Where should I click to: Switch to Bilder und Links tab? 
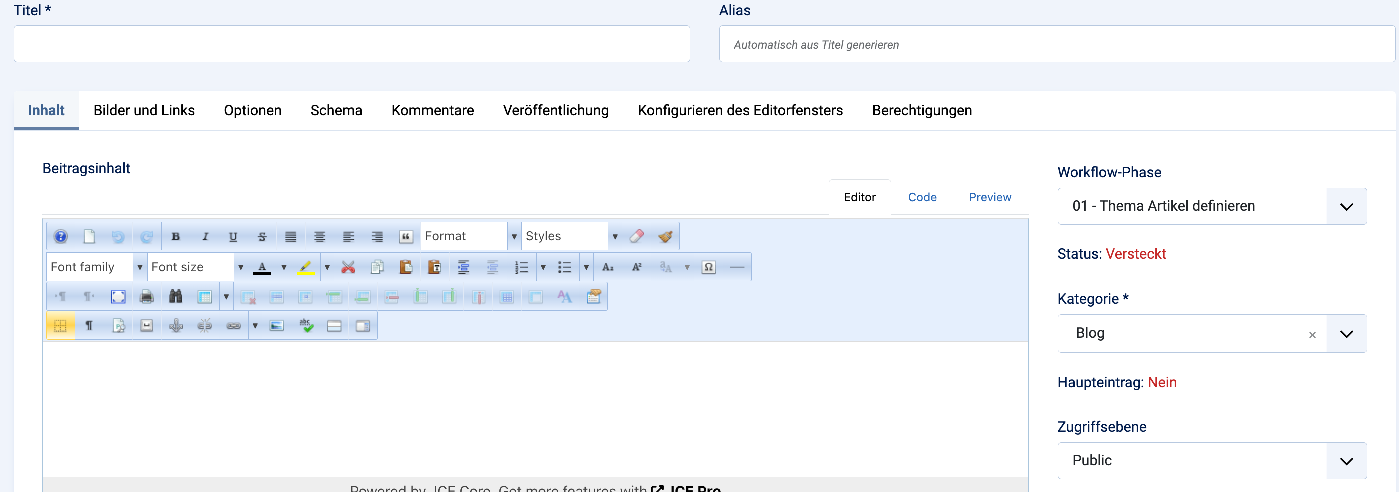[x=144, y=111]
